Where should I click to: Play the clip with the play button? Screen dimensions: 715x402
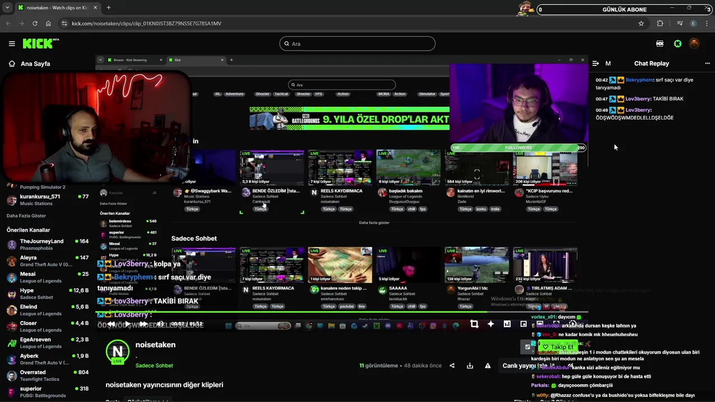(x=127, y=324)
